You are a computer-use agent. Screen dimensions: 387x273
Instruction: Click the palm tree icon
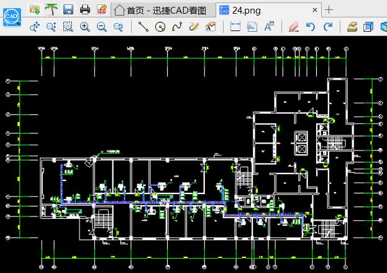(51, 9)
